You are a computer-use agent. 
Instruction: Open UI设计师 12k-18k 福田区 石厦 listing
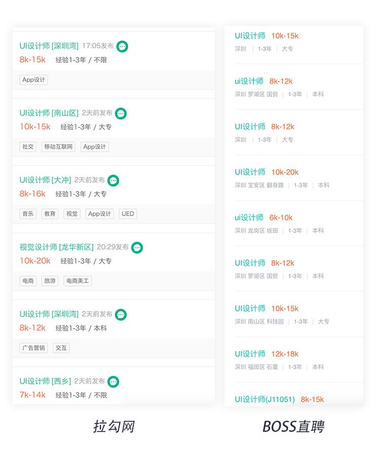point(267,354)
